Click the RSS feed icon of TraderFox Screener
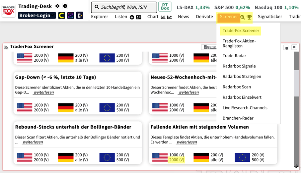This screenshot has width=301, height=173. (6, 47)
